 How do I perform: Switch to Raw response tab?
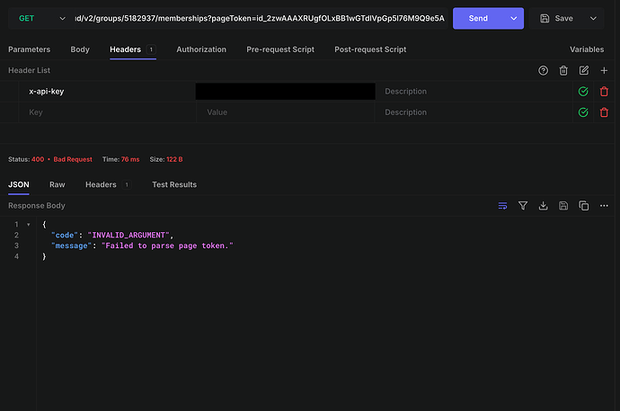tap(58, 184)
